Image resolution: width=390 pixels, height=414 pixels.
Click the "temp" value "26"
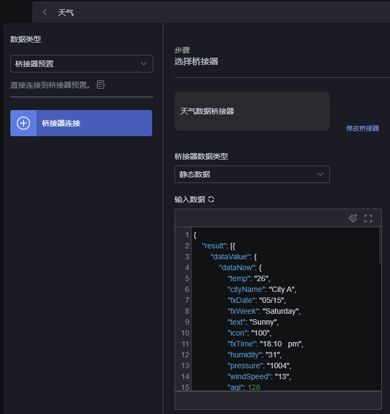point(261,278)
